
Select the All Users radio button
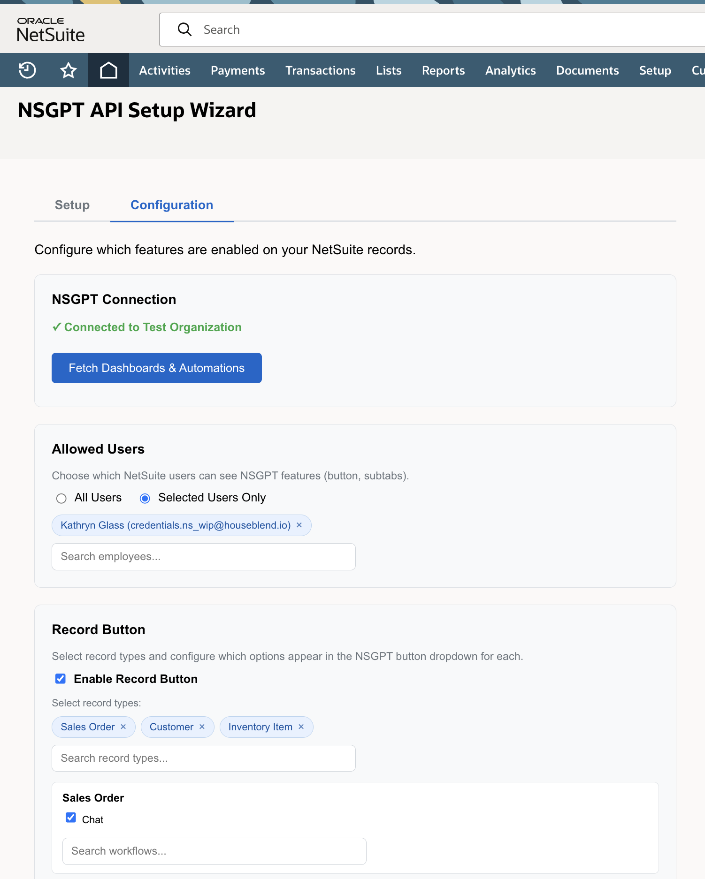[61, 498]
